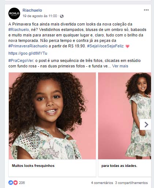Advance carousel with the right arrow
Screen dimensions: 154x188
pos(146,125)
